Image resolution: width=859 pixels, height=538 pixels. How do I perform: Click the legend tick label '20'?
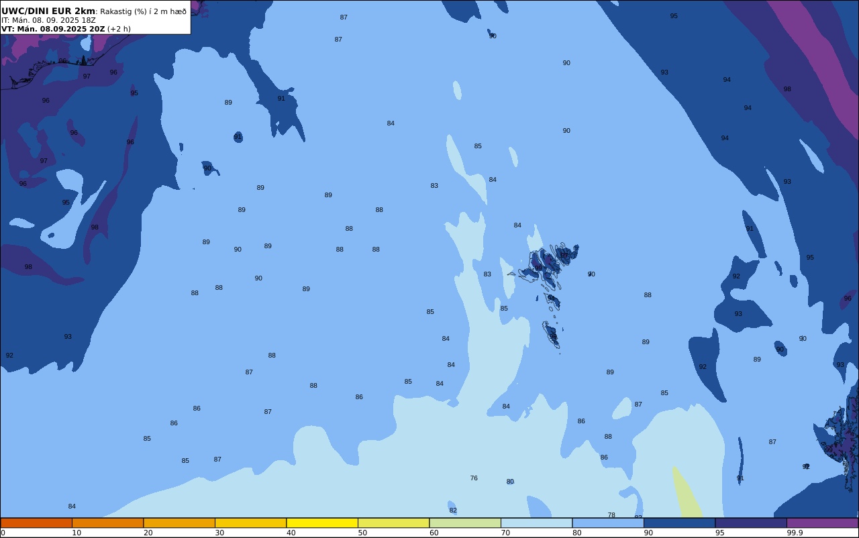(148, 533)
